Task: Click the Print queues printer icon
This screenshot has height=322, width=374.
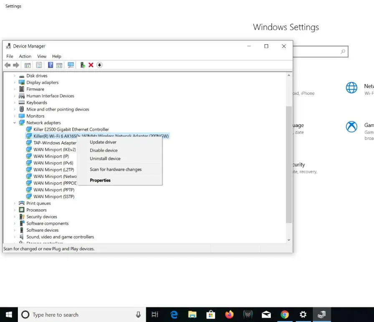Action: [22, 203]
